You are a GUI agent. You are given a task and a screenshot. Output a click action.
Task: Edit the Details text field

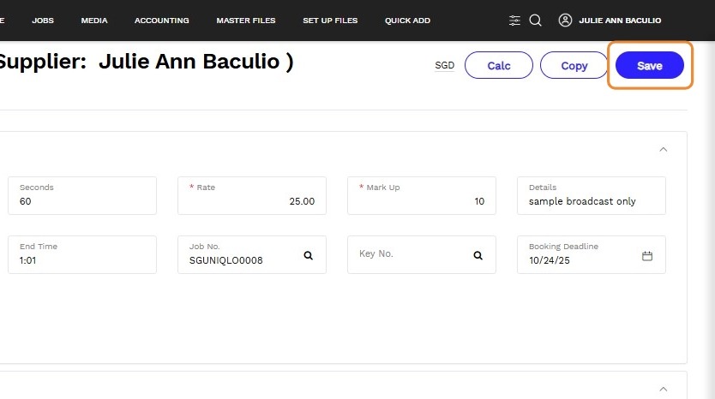591,201
